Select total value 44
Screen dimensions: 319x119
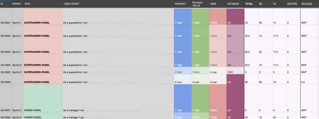(x=251, y=17)
